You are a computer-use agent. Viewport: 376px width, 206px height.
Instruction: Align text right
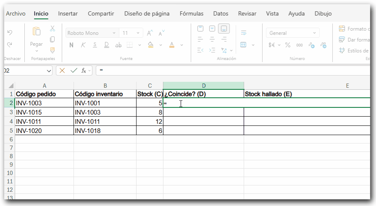coord(224,39)
